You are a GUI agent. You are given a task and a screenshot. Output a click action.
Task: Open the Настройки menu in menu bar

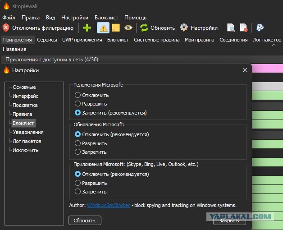click(x=75, y=18)
